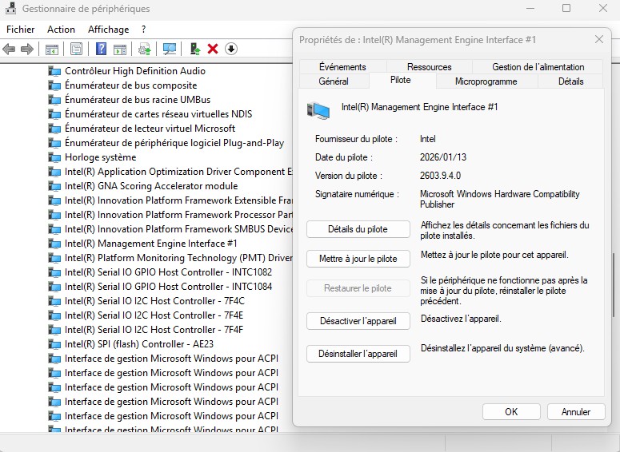Open Properties via the toolbar icon
The height and width of the screenshot is (452, 620).
coord(76,50)
